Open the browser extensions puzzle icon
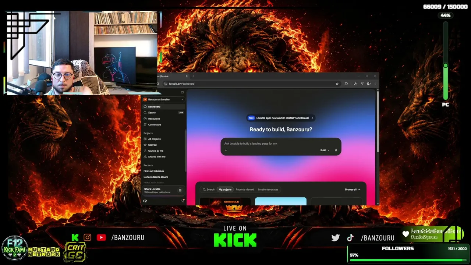Image resolution: width=471 pixels, height=265 pixels. pos(346,84)
